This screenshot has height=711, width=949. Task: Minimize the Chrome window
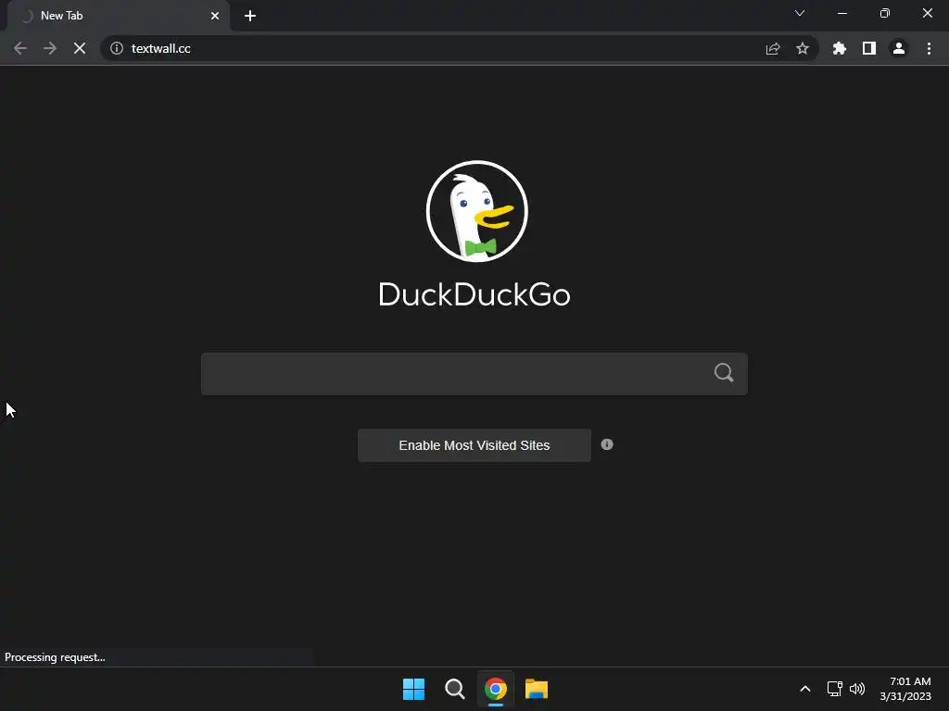click(841, 13)
